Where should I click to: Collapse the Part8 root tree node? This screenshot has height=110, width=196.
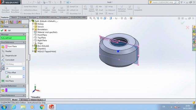(30, 21)
